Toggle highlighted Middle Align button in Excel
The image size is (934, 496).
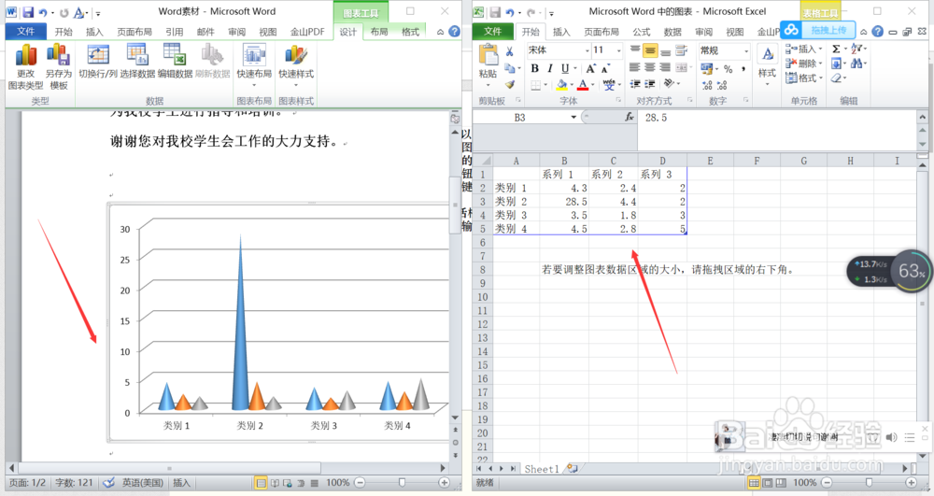tap(650, 50)
